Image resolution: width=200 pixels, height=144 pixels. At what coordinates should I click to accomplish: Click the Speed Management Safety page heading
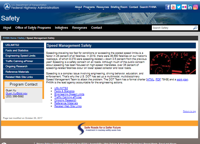pyautogui.click(x=69, y=45)
